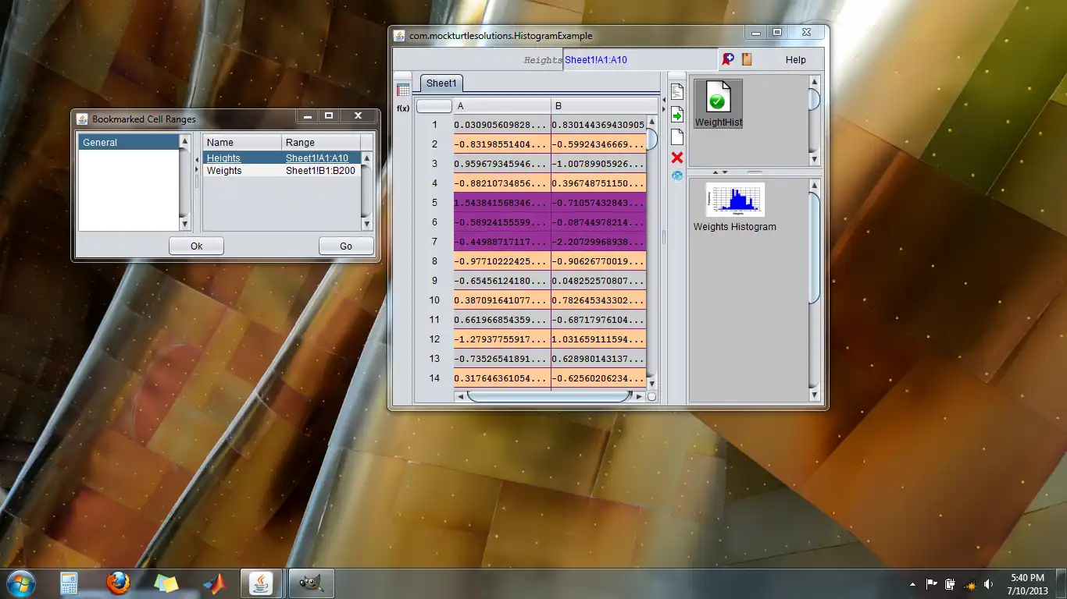Screen dimensions: 1067x599
Task: Click the volume speaker tray icon
Action: [x=988, y=584]
